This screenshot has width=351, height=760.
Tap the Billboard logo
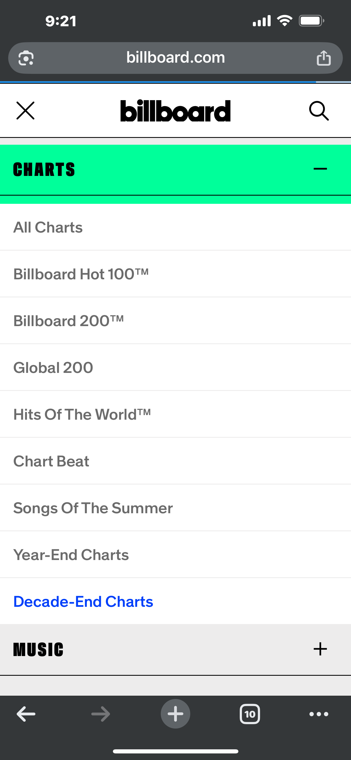tap(175, 111)
